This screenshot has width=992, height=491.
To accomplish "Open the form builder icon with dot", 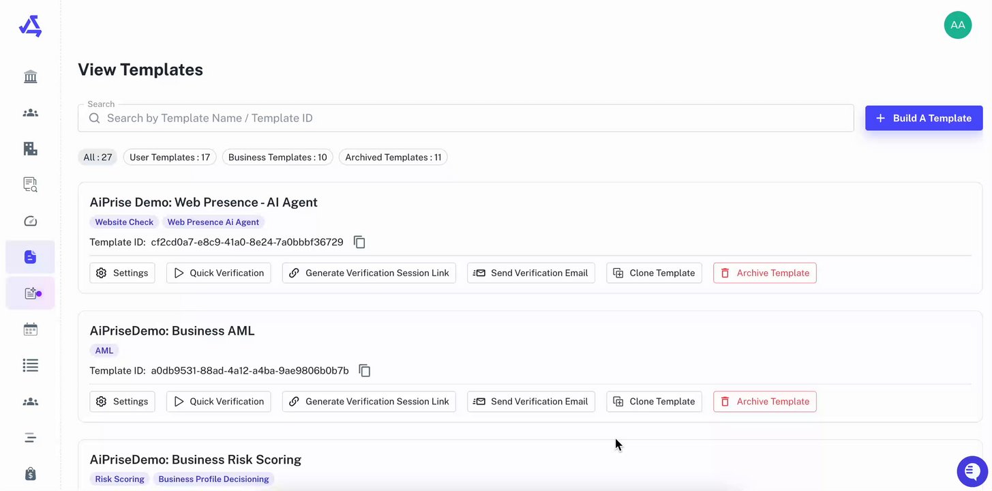I will [30, 293].
